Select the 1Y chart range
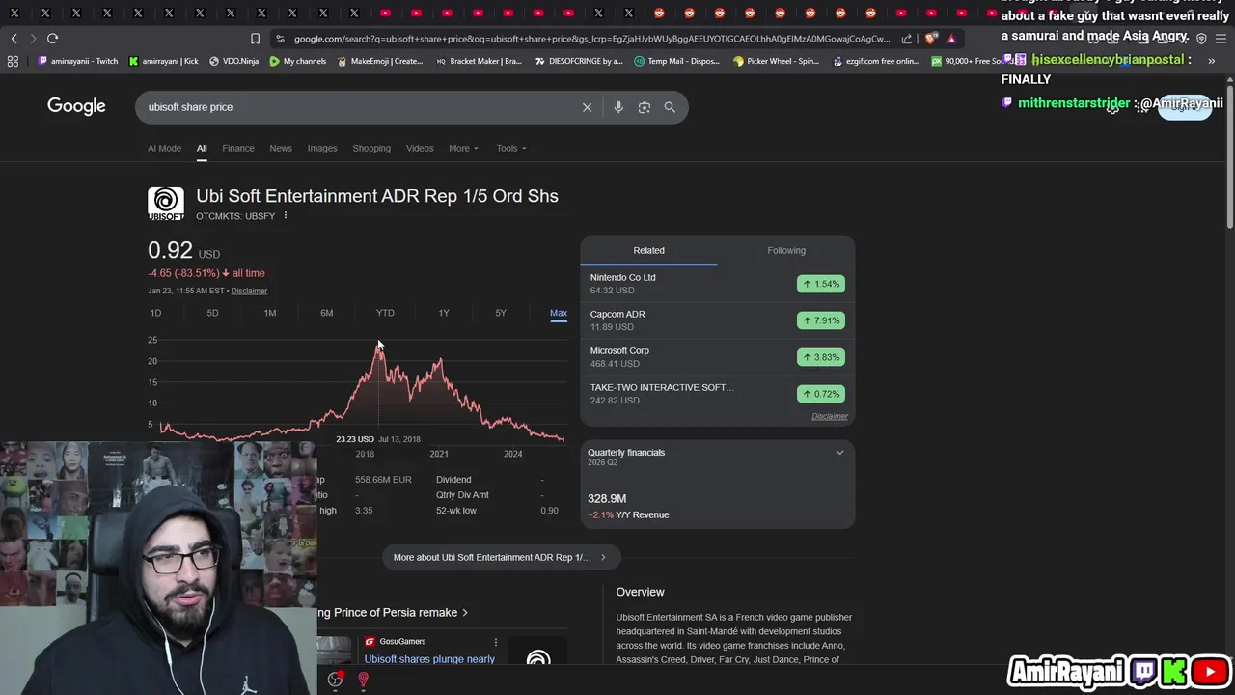The image size is (1235, 695). point(444,313)
